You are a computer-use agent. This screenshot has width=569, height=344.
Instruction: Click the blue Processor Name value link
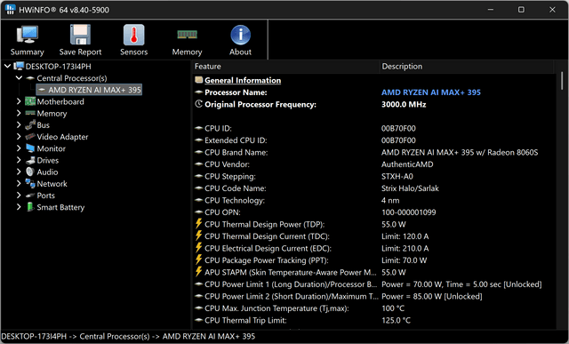point(430,92)
